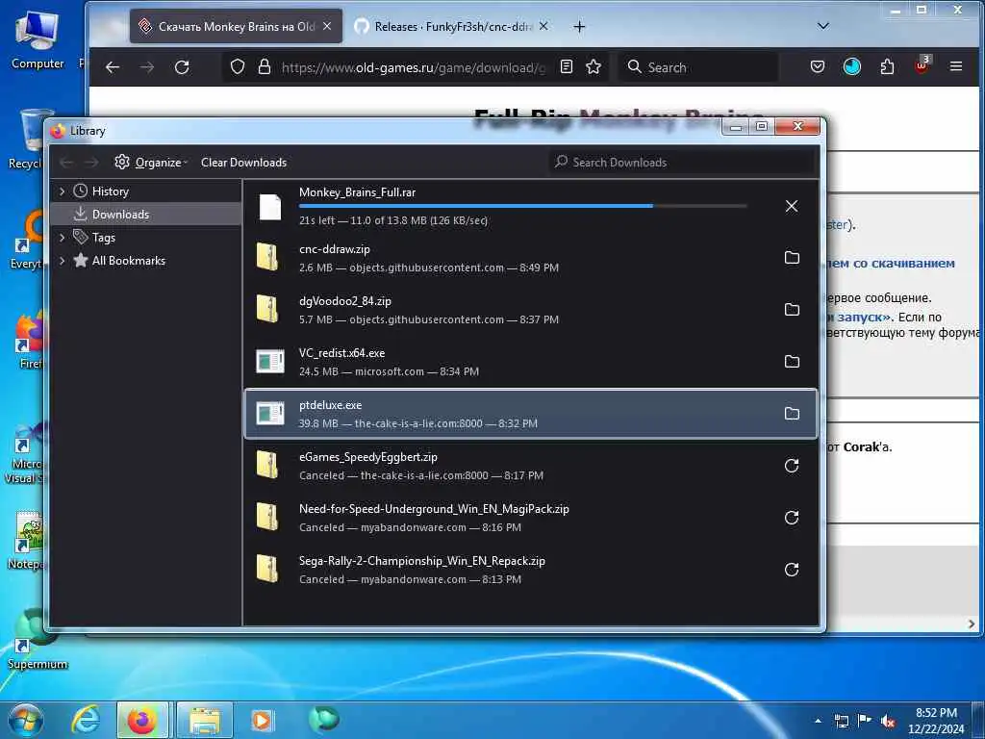Screen dimensions: 985x739
Task: Click the site security padlock icon
Action: point(265,66)
